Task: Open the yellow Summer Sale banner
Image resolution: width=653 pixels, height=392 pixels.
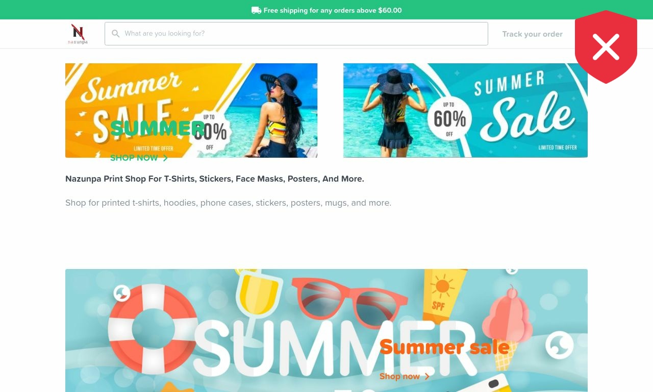Action: pos(191,110)
